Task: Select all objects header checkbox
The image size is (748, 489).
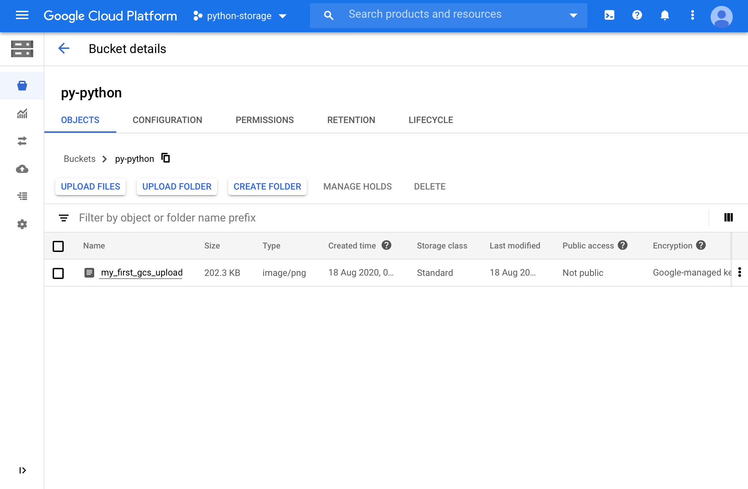Action: point(58,246)
